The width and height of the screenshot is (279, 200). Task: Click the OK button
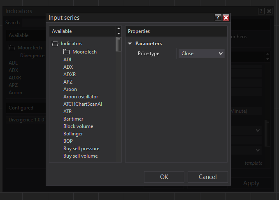pos(164,177)
